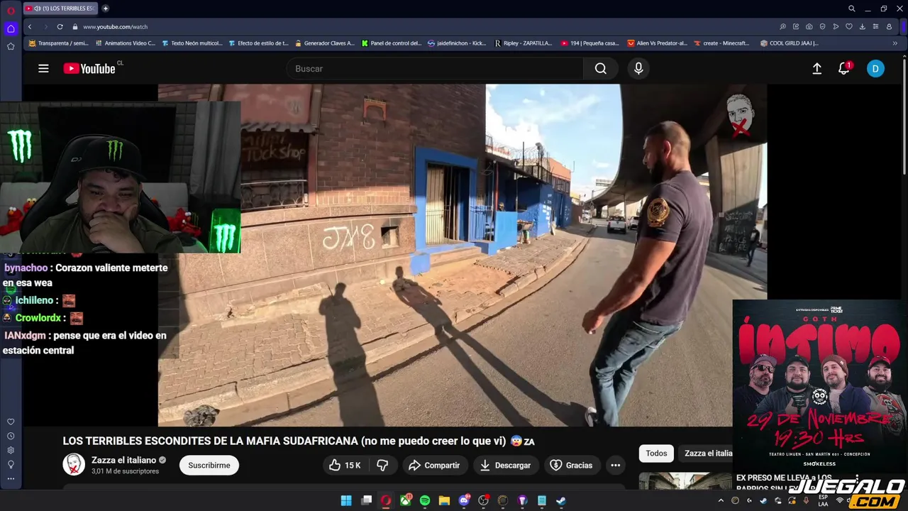Click the video player frame
908x511 pixels.
click(462, 255)
